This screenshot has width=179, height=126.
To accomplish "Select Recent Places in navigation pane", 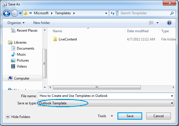I will (x=27, y=30).
